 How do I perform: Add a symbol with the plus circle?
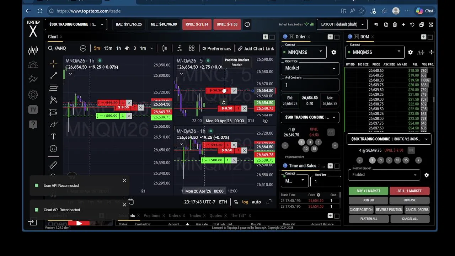point(83,48)
